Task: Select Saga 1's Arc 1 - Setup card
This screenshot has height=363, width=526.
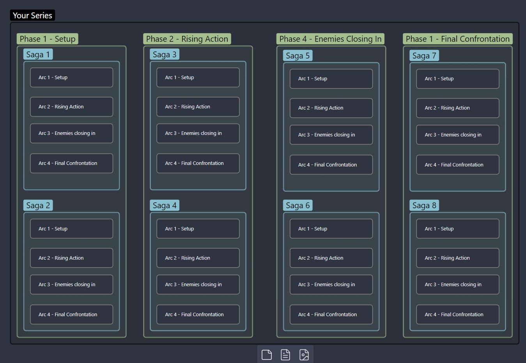Action: pyautogui.click(x=72, y=78)
